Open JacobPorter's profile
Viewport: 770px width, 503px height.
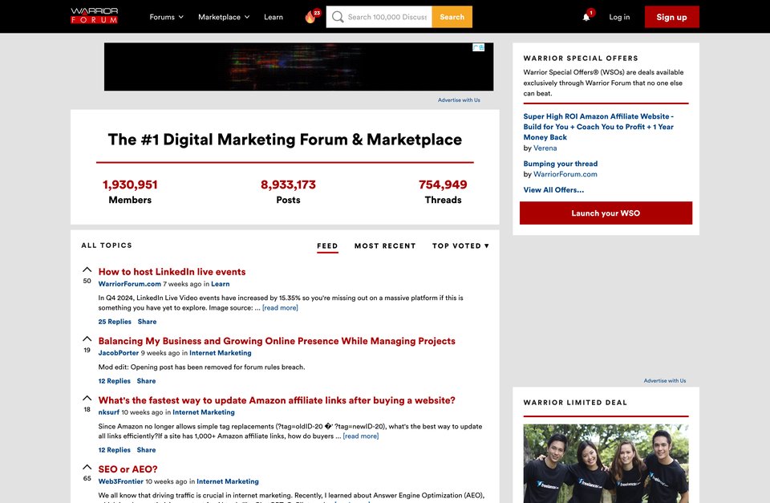(119, 353)
